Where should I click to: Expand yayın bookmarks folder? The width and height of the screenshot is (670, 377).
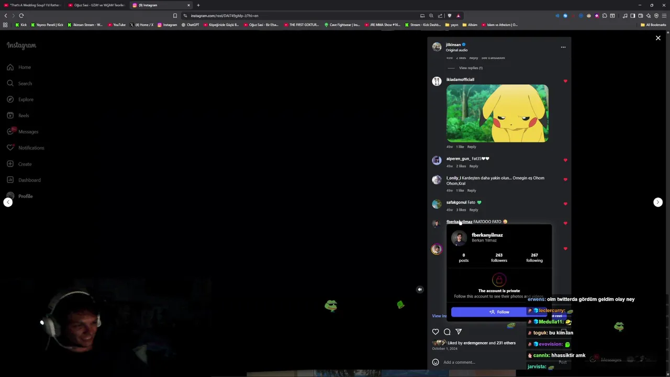452,25
